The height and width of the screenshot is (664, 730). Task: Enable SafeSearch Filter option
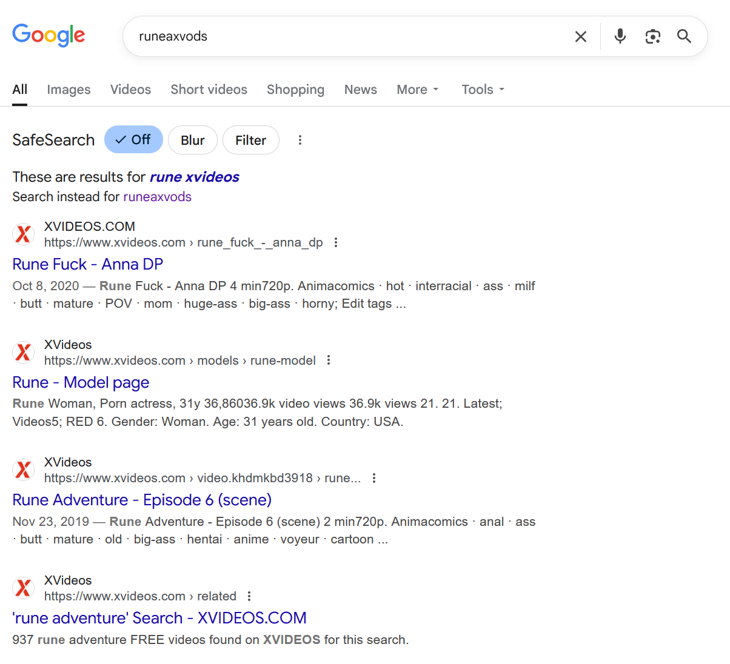pyautogui.click(x=250, y=140)
